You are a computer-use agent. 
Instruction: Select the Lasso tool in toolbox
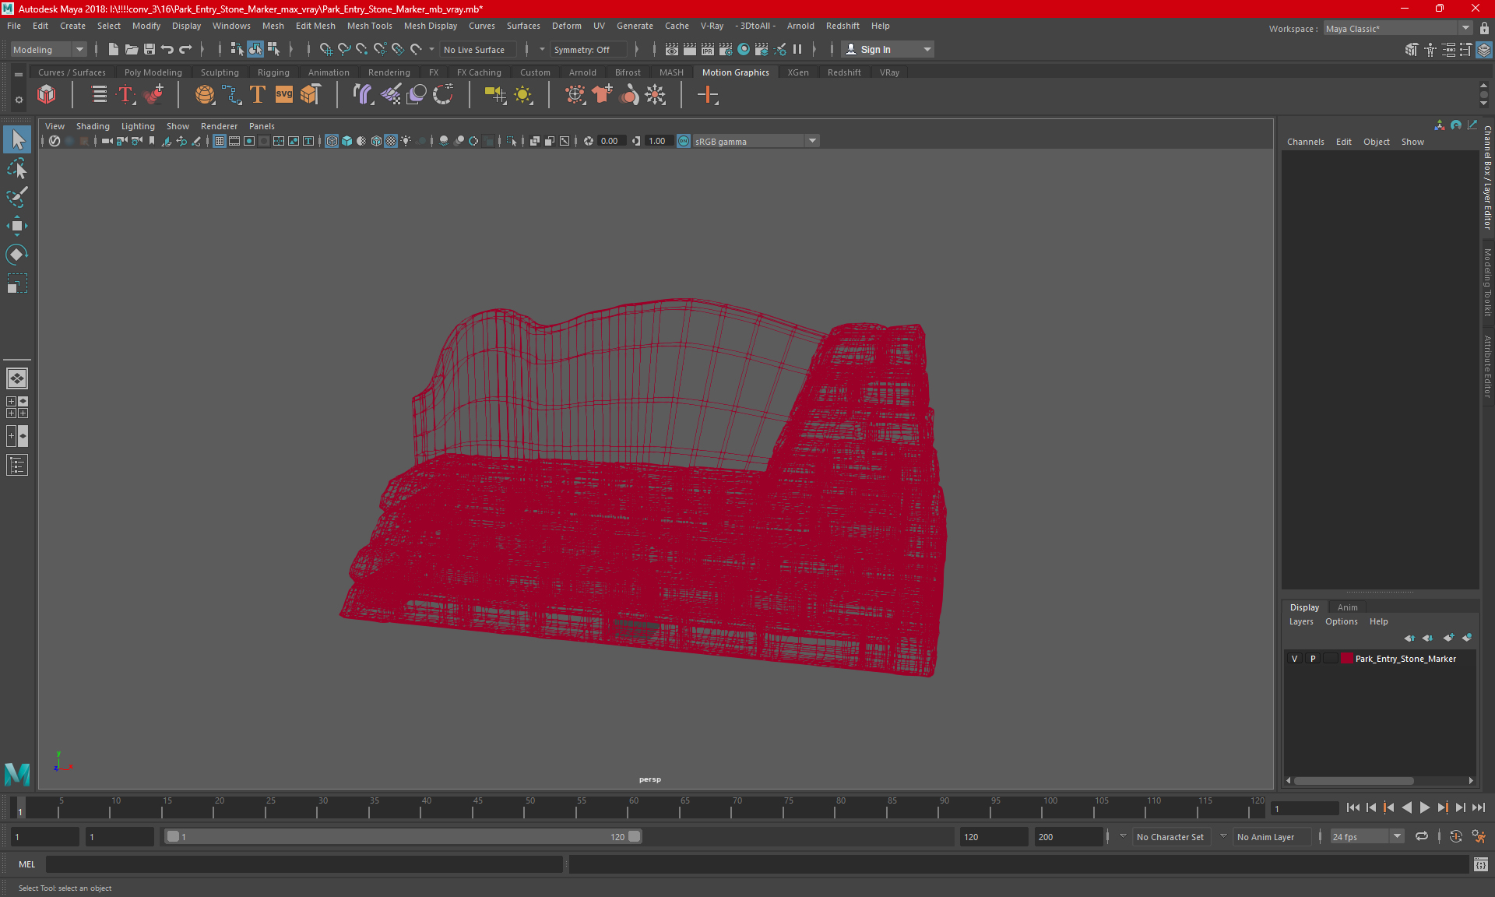tap(17, 169)
